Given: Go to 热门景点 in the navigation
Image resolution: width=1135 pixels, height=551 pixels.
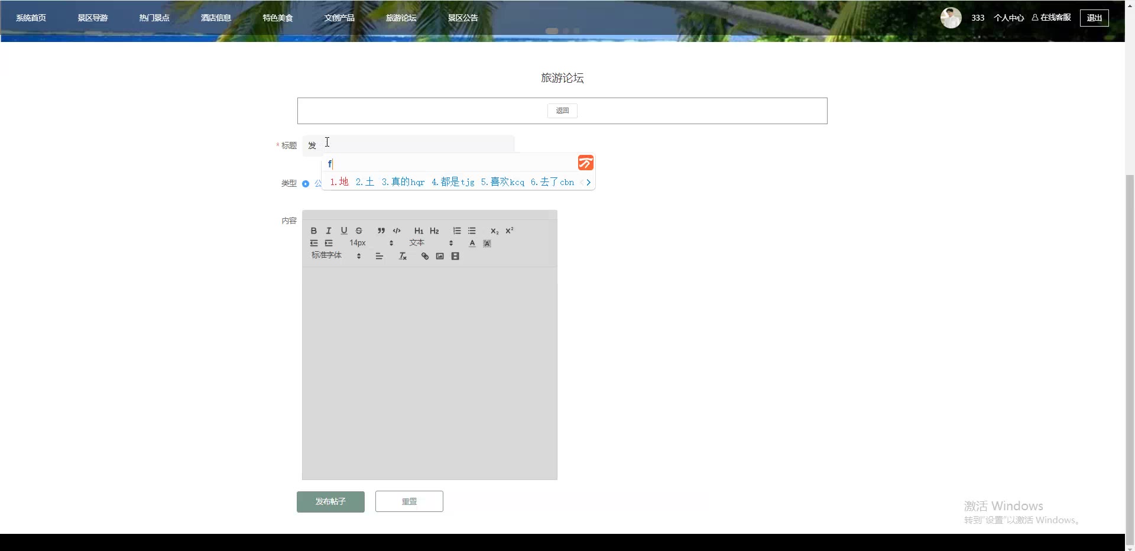Looking at the screenshot, I should pyautogui.click(x=154, y=18).
